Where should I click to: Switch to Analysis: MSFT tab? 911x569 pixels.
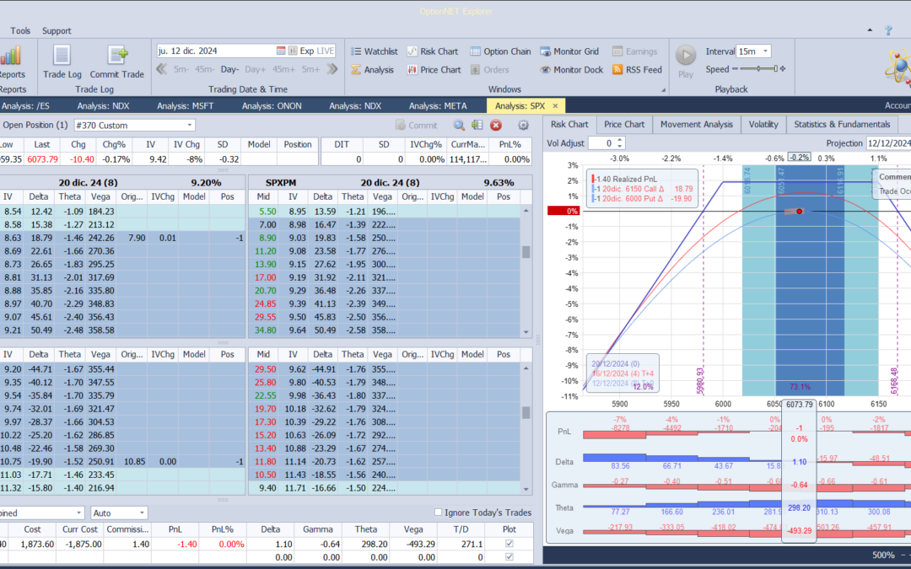tap(186, 105)
